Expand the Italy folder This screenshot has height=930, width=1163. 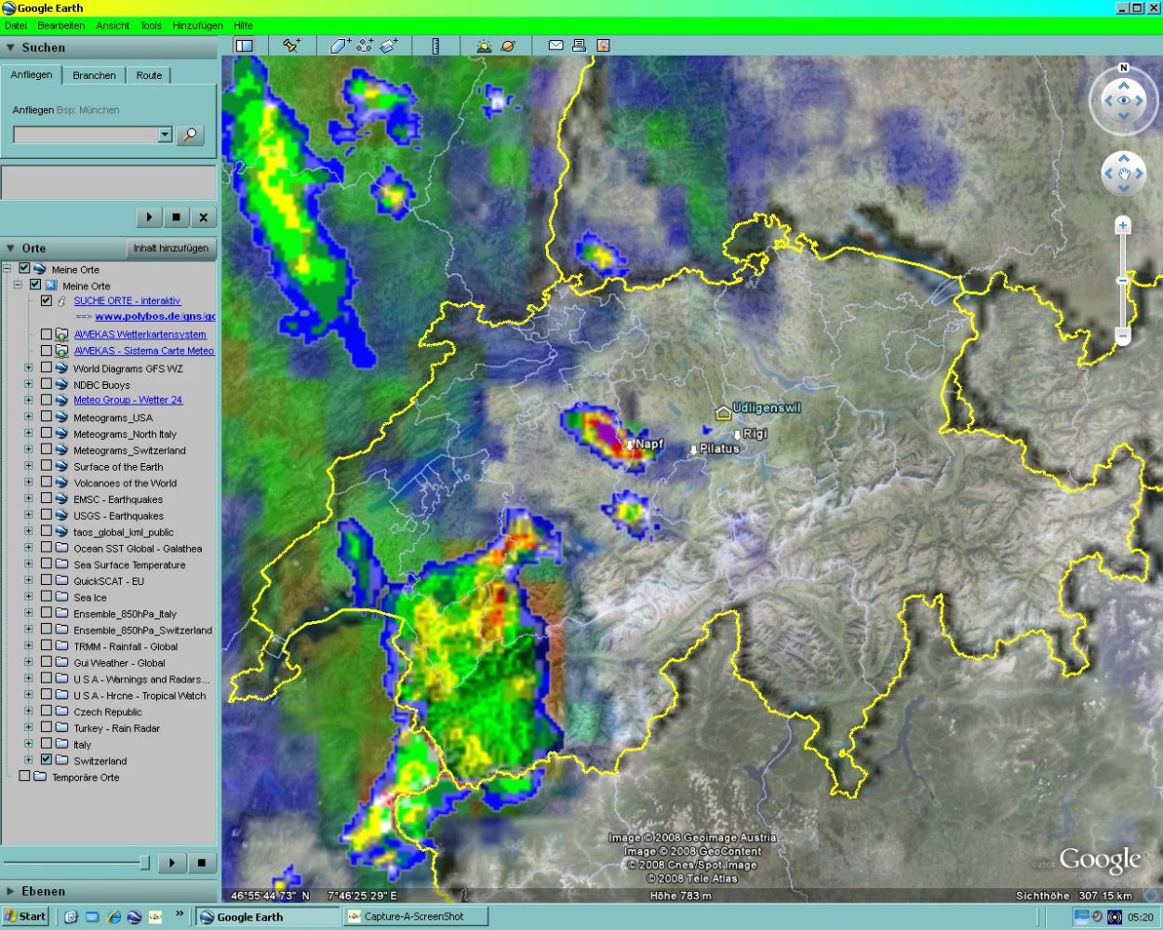point(28,744)
